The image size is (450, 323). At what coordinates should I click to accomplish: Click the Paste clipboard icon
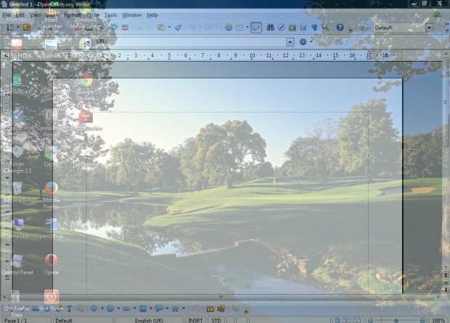162,28
